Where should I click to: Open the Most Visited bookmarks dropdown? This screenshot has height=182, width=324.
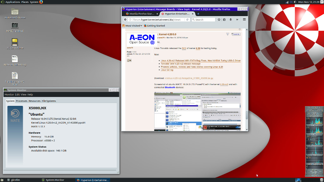click(132, 26)
